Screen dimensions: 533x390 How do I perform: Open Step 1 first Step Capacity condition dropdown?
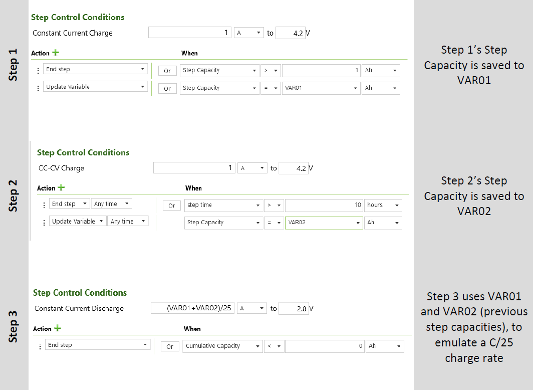(219, 70)
